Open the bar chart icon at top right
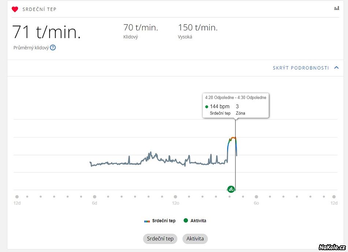Screen dimensions: 348x252 [x=336, y=8]
